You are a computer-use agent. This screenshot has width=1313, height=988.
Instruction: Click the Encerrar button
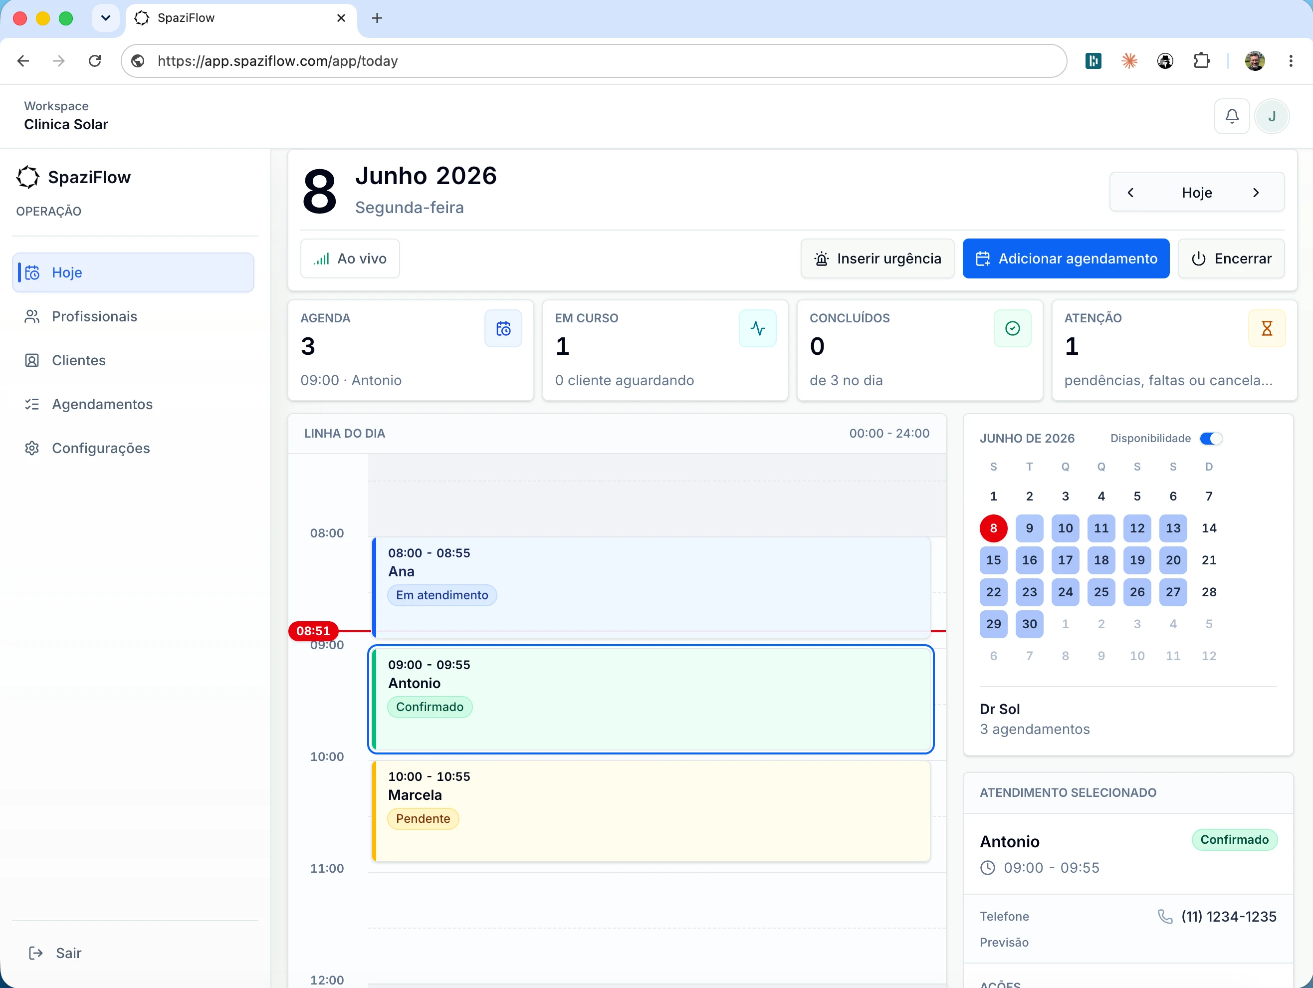(1231, 258)
